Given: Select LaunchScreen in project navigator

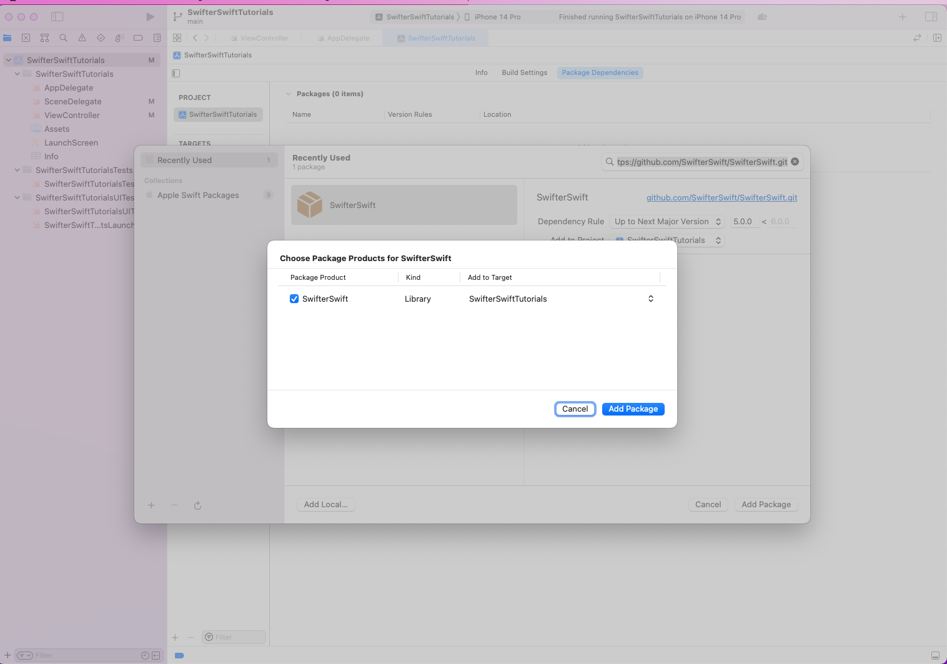Looking at the screenshot, I should pos(71,143).
